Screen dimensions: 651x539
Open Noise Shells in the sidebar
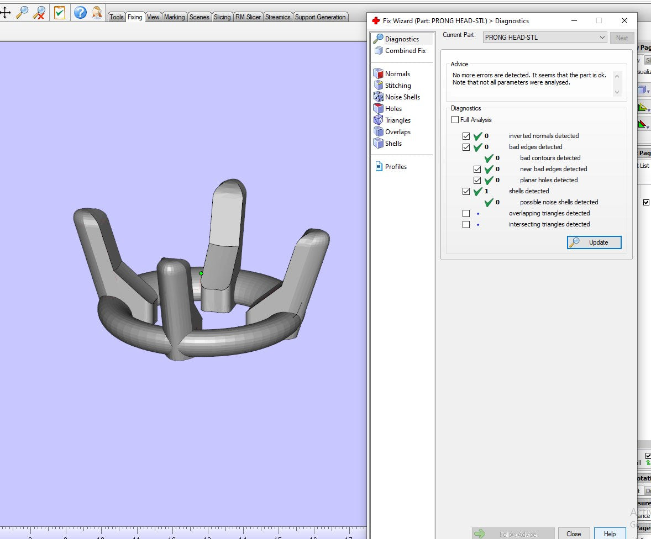402,97
